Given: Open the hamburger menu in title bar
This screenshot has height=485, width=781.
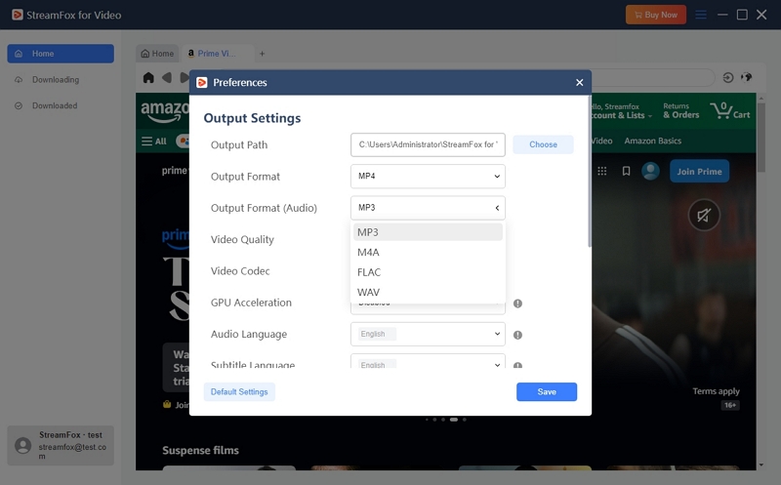Looking at the screenshot, I should (x=701, y=15).
